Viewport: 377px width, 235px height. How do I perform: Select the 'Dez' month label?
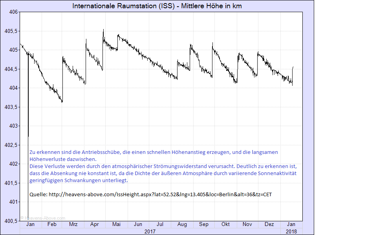point(269,224)
